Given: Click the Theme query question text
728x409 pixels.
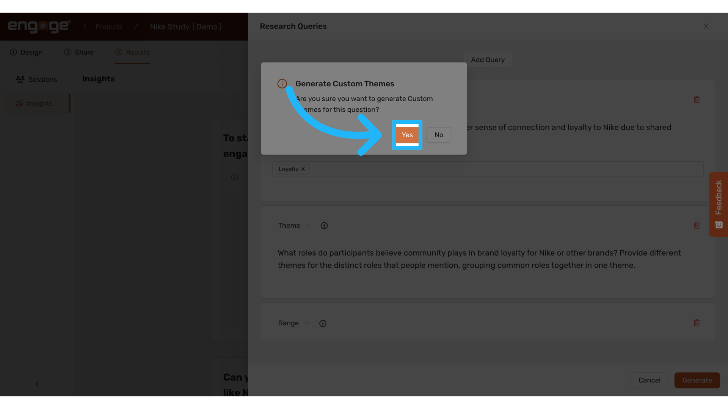Looking at the screenshot, I should [479, 259].
